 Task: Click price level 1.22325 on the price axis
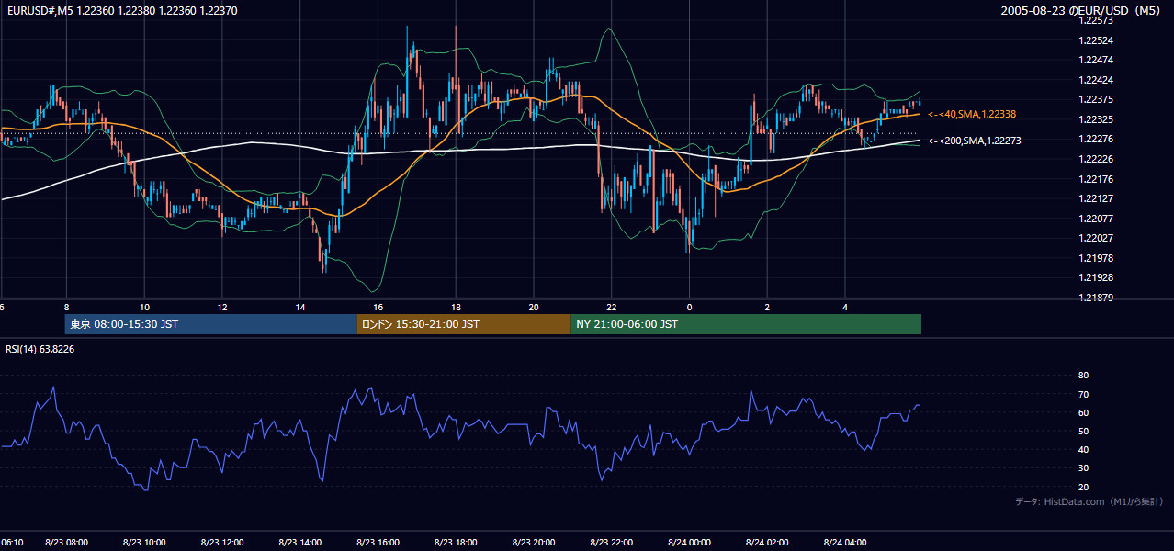(x=1097, y=119)
